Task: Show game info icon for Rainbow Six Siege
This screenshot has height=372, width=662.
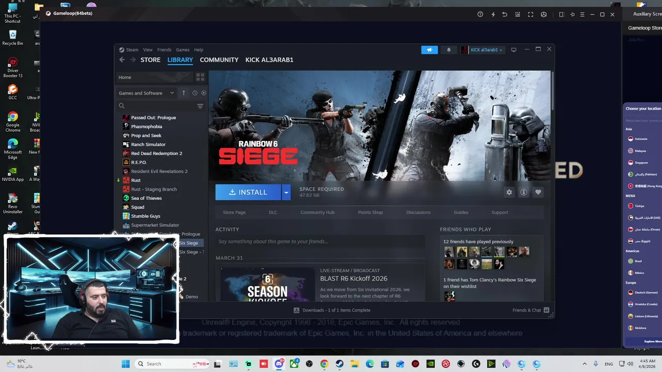Action: [523, 192]
